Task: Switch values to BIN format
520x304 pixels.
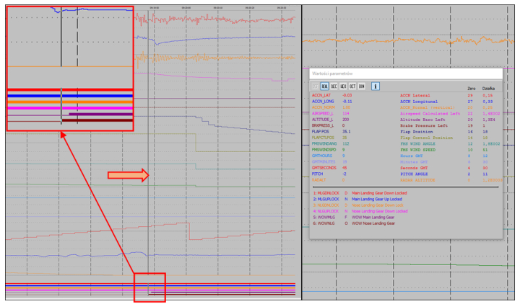Action: 362,86
